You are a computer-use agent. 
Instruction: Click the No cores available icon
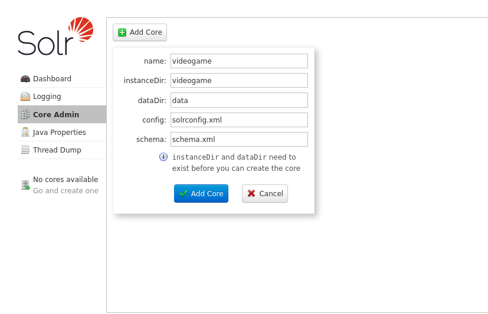(x=25, y=185)
